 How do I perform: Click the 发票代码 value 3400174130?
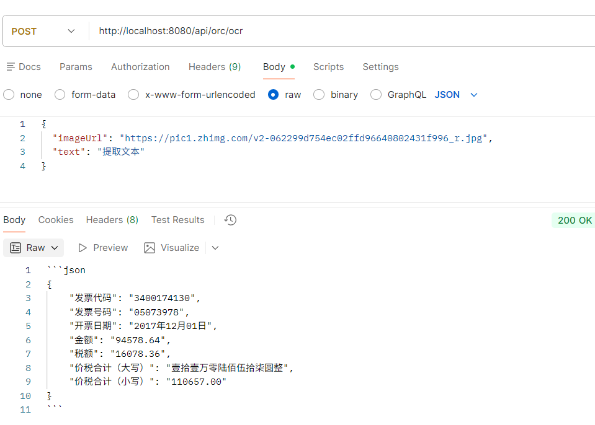point(162,299)
